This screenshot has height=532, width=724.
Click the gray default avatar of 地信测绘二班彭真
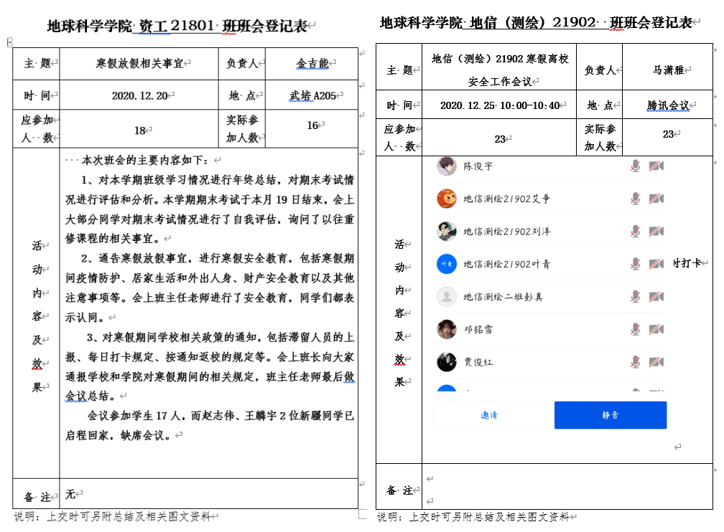447,297
